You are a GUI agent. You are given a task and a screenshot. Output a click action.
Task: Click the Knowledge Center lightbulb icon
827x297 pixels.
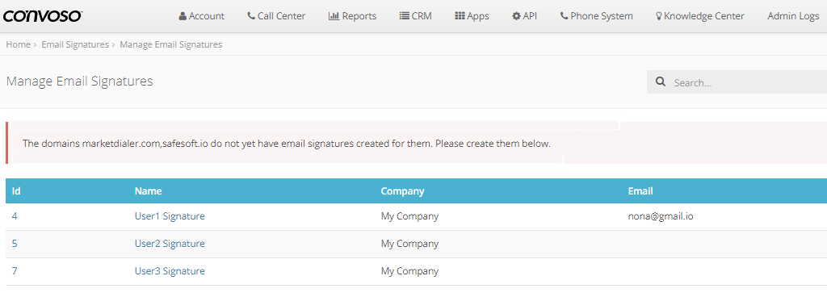pyautogui.click(x=659, y=16)
